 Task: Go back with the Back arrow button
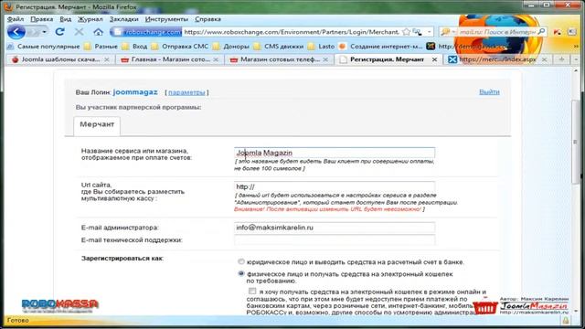point(16,32)
